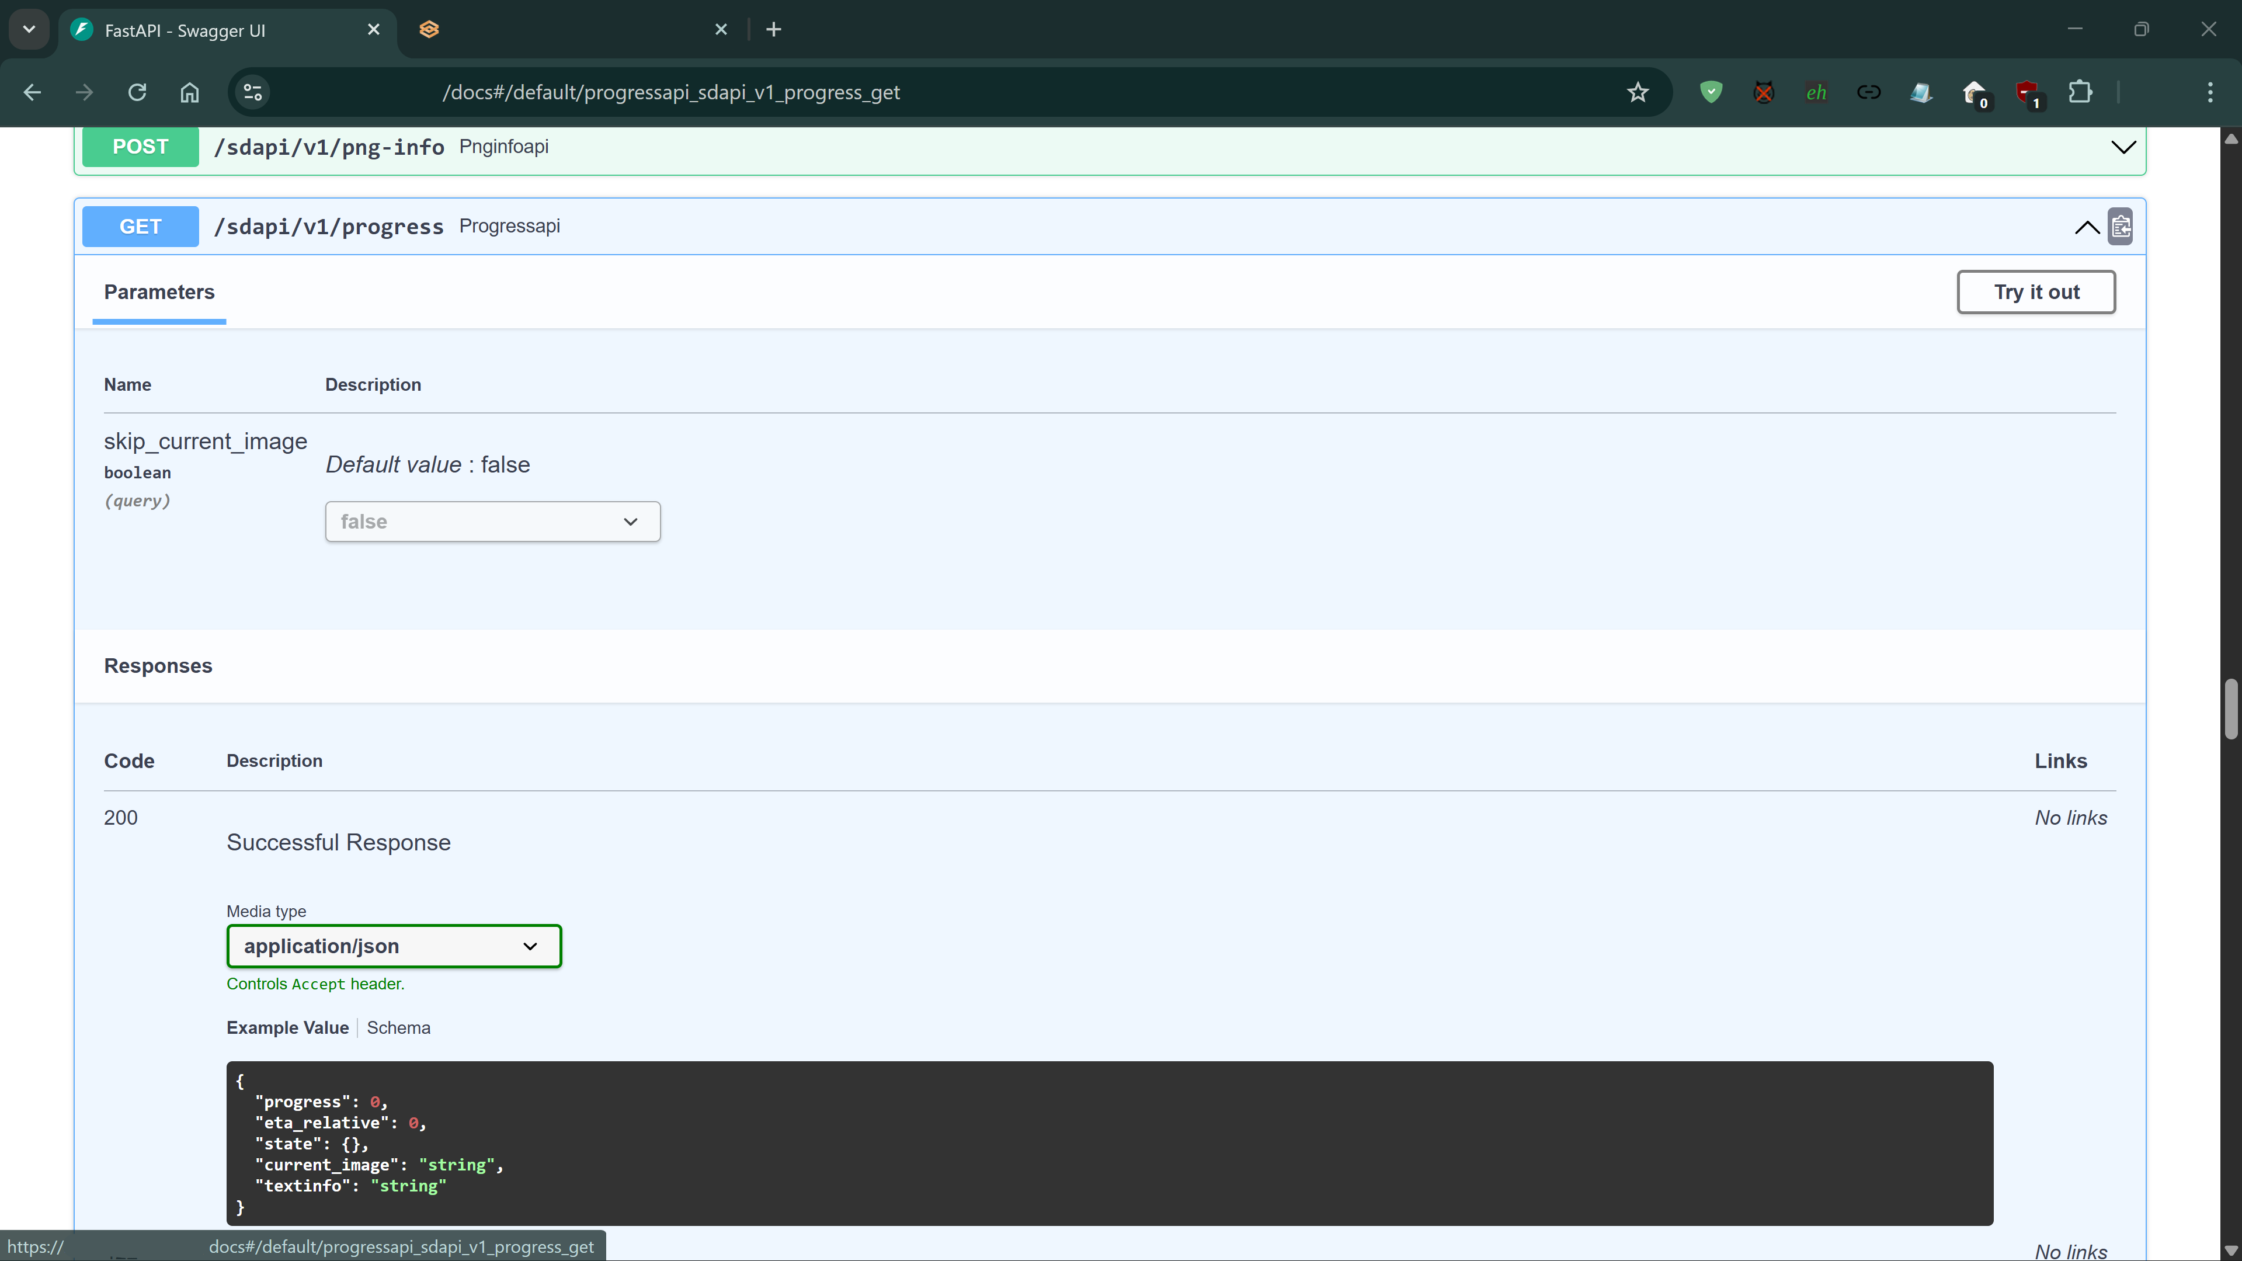Collapse the GET /sdapi/v1/progress section
This screenshot has width=2242, height=1261.
(2086, 227)
